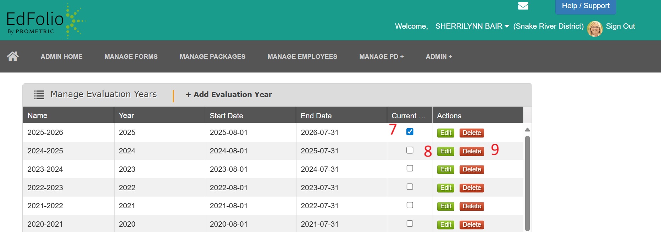
Task: Open ADMIN HOME
Action: pos(62,57)
